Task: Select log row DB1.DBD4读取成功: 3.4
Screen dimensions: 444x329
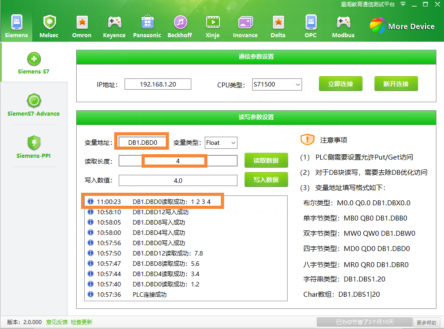Action: [186, 274]
